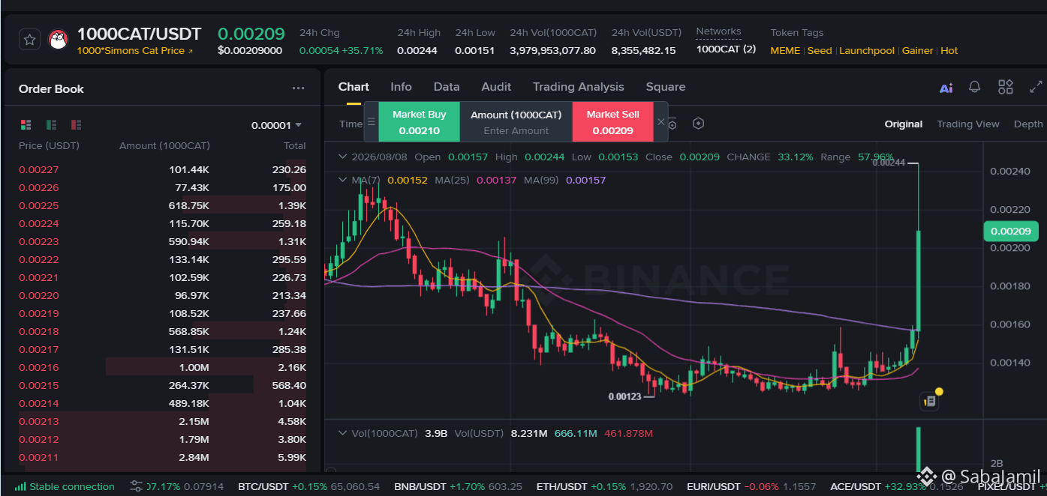The width and height of the screenshot is (1047, 496).
Task: Star 1000CAT/USDT as a favorite
Action: tap(29, 39)
